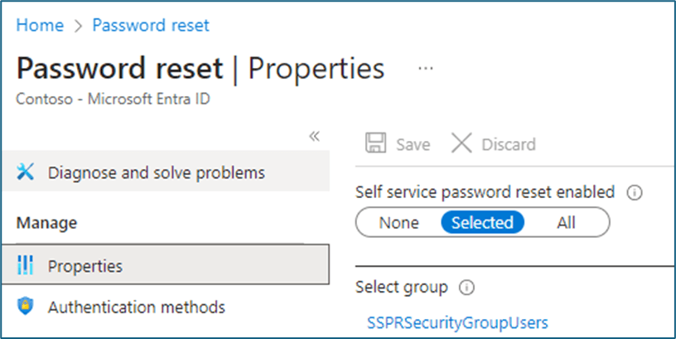Select the Properties menu label
Image resolution: width=676 pixels, height=339 pixels.
click(x=84, y=266)
